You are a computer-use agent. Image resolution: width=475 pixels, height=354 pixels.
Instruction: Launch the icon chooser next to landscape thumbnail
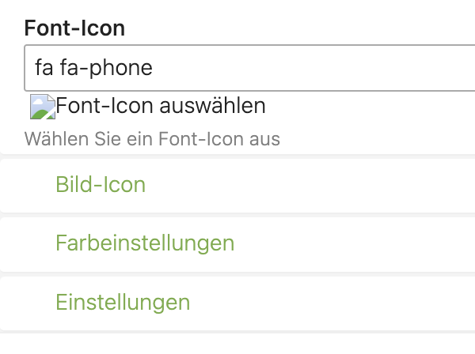pos(161,106)
